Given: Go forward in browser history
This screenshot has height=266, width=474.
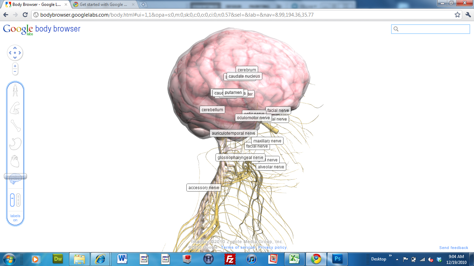Looking at the screenshot, I should click(15, 15).
